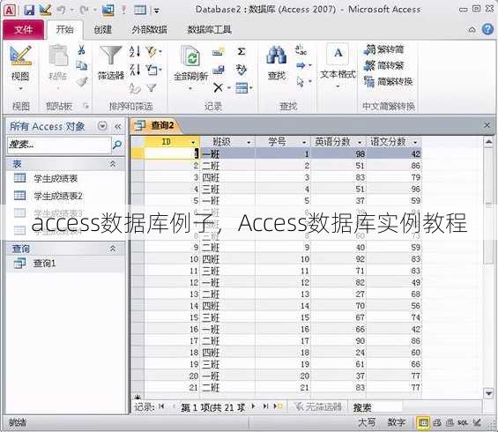Open the ID column dropdown arrow

[x=193, y=142]
